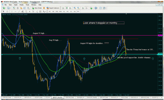Viewport: 164px width, 100px height.
Task: Switch chart to Candlesticks mode
Action: 67,8
